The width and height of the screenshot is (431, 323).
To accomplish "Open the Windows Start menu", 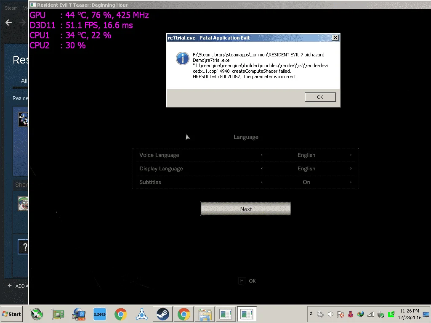I will pos(11,314).
